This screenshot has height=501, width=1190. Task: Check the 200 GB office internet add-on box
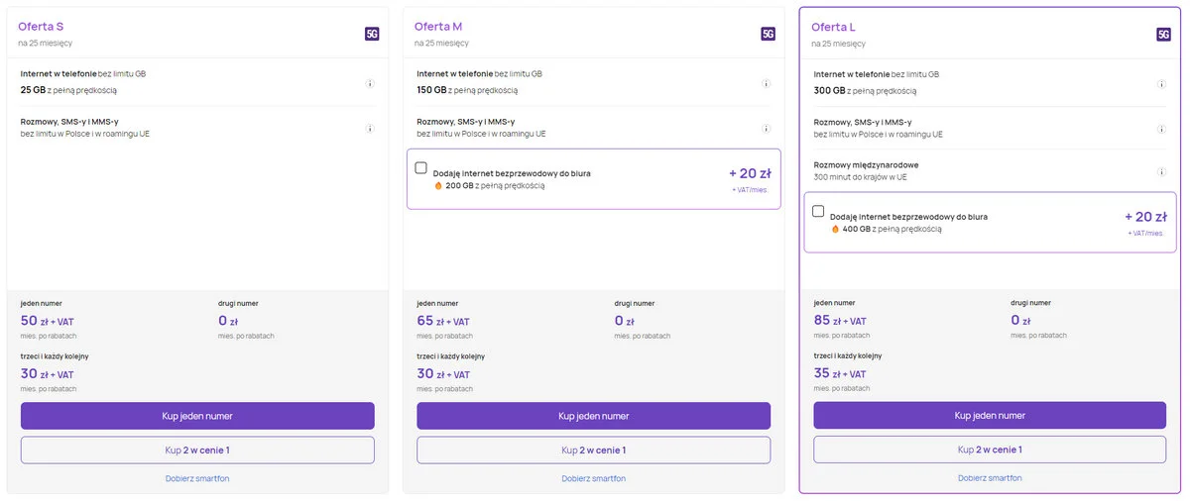coord(421,167)
